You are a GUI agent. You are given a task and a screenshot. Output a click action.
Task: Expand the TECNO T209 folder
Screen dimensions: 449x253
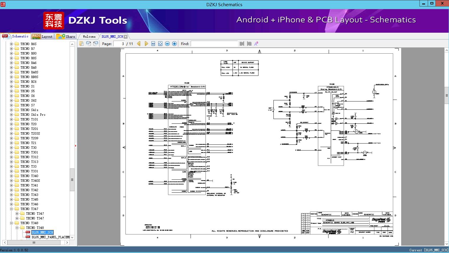point(11,138)
